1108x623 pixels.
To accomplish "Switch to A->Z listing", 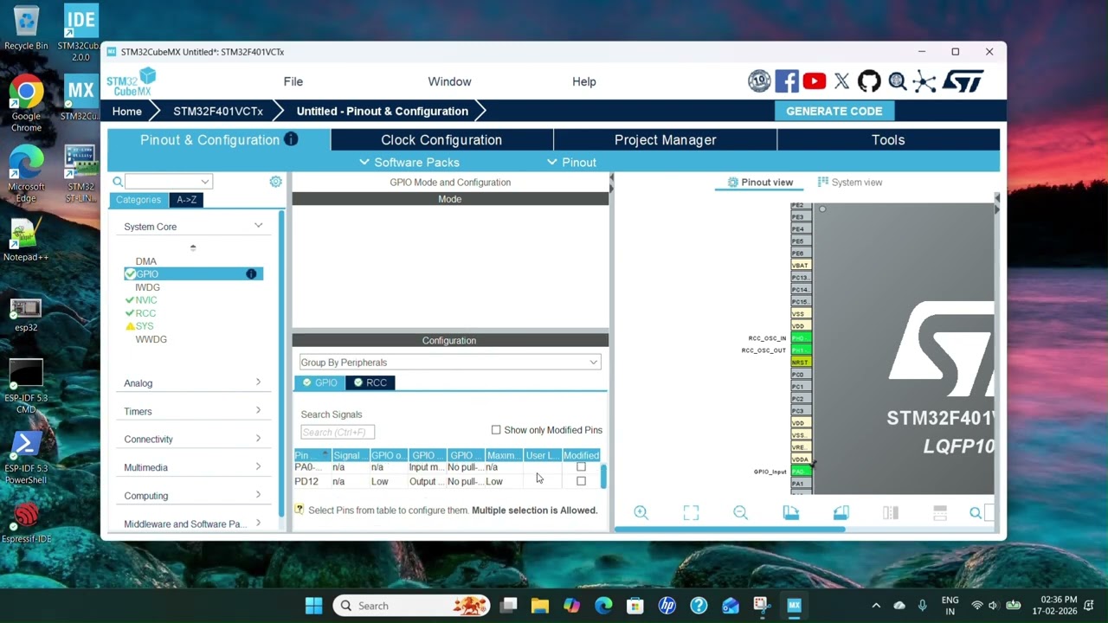I will (x=186, y=200).
